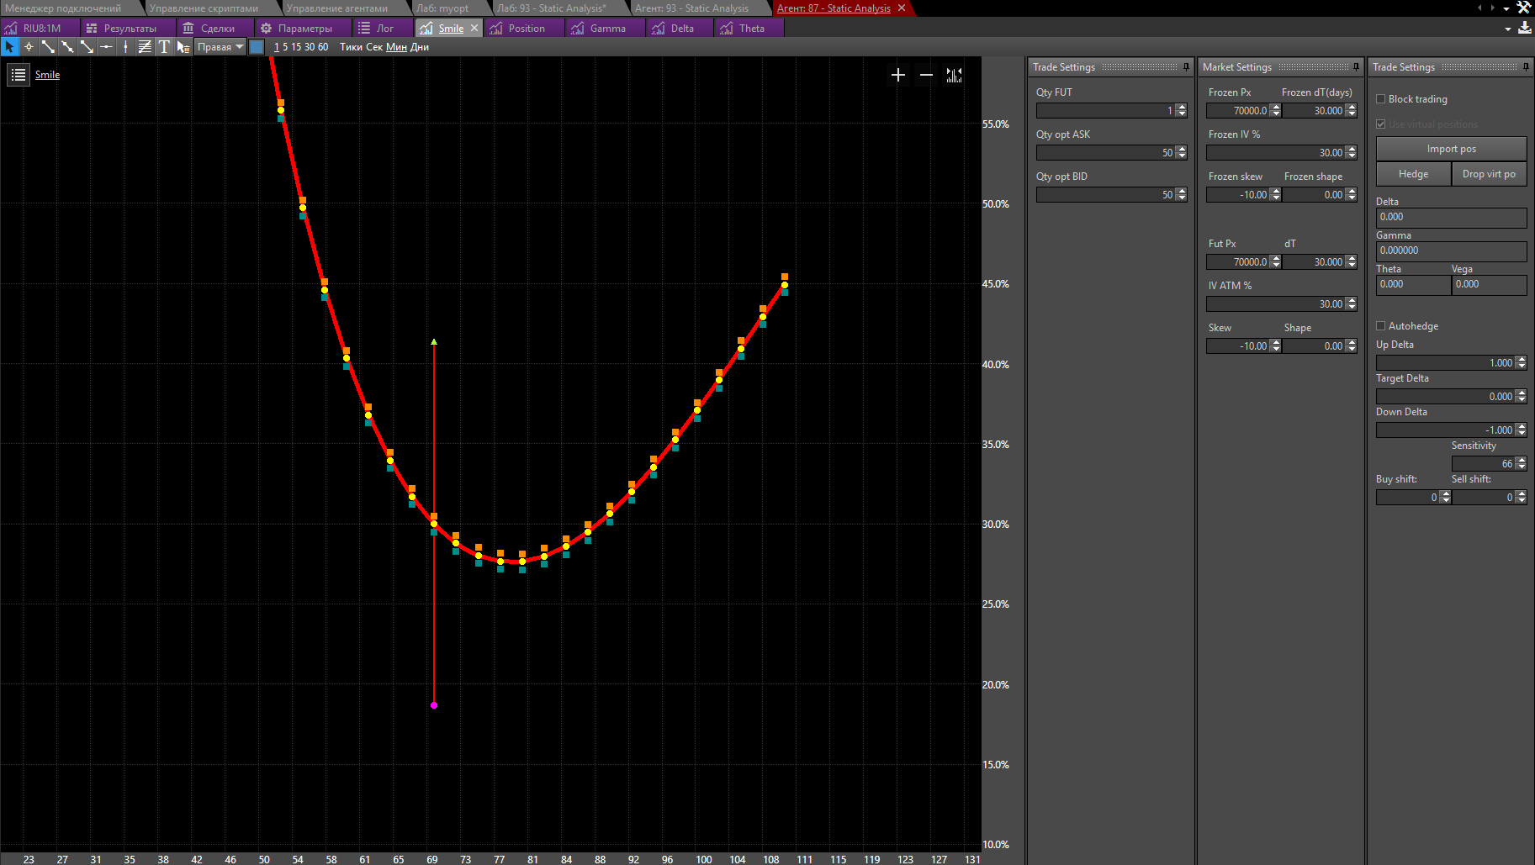Open the Лаб: myopt tab
Screen dimensions: 1535x865
(x=442, y=8)
